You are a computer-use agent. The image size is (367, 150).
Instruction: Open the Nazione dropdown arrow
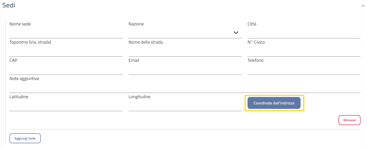[x=236, y=33]
